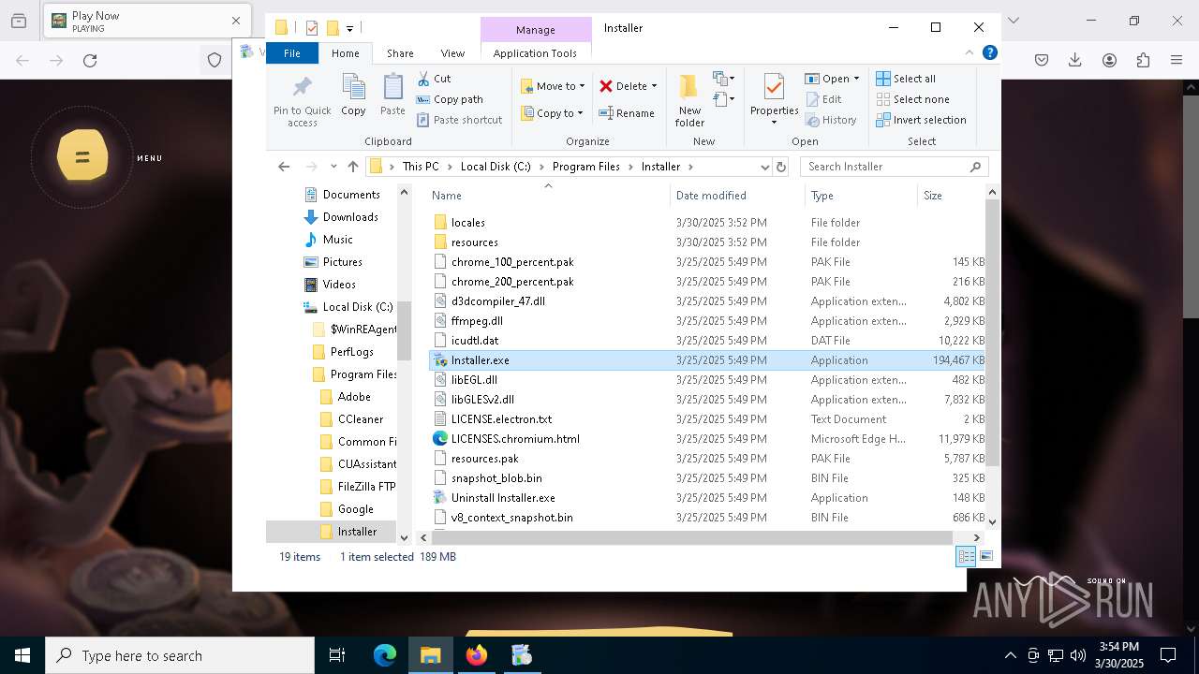
Task: Open the File menu tab
Action: (292, 53)
